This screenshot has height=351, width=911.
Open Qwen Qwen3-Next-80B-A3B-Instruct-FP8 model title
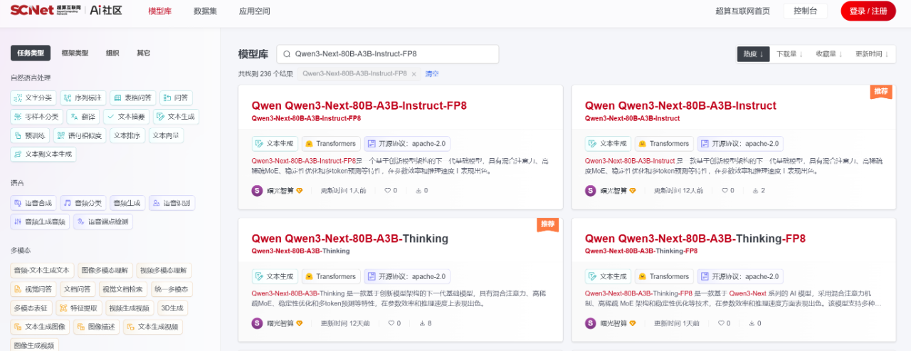pyautogui.click(x=359, y=105)
